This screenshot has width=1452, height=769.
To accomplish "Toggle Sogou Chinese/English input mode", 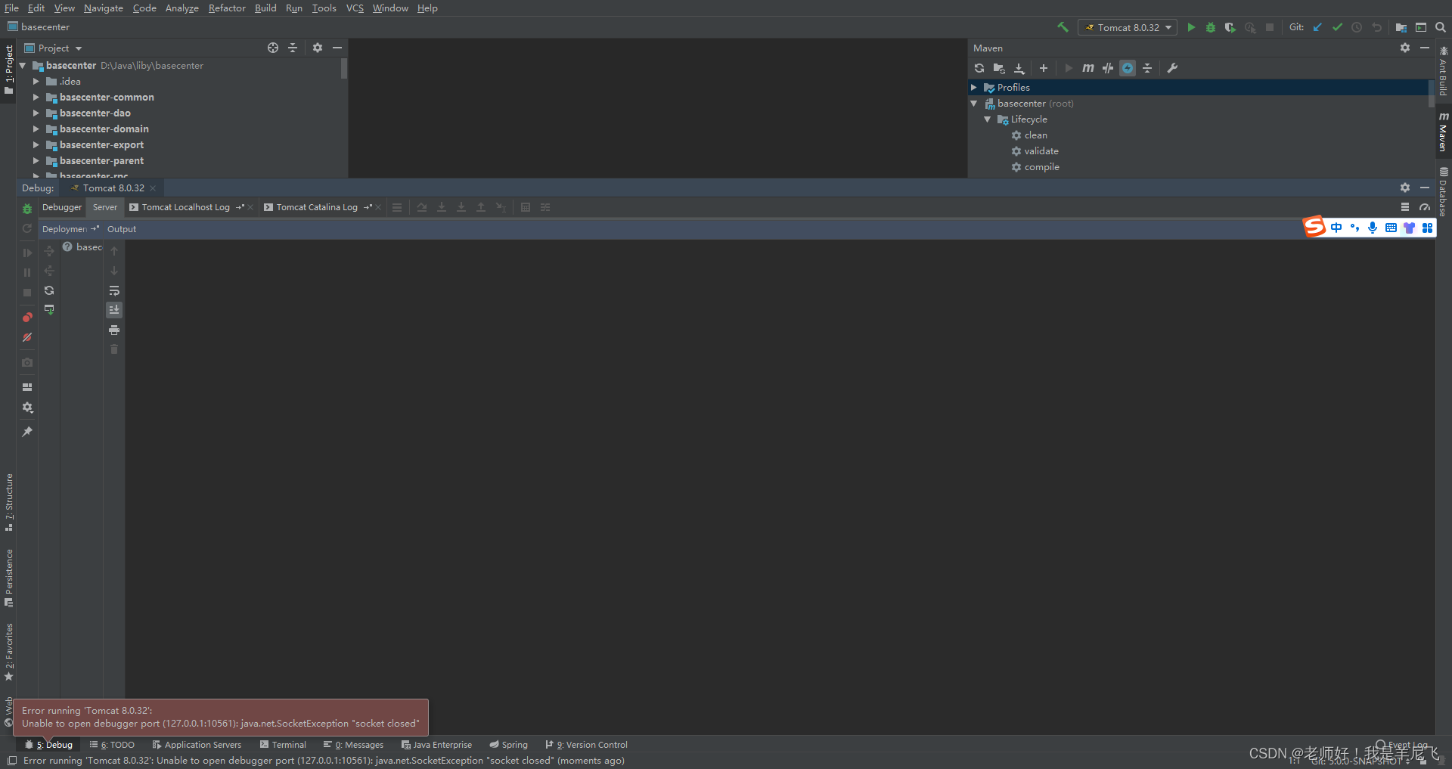I will pyautogui.click(x=1336, y=228).
